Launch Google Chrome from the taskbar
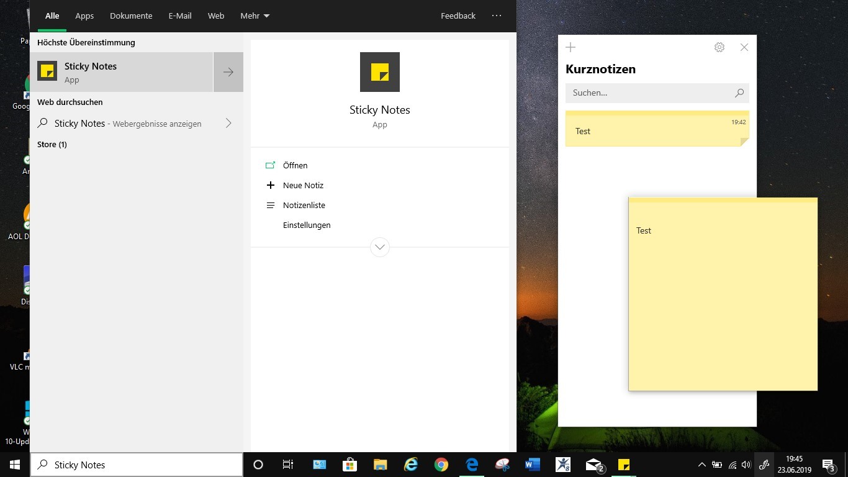 pyautogui.click(x=441, y=465)
